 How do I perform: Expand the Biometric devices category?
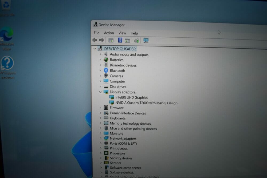click(x=100, y=65)
